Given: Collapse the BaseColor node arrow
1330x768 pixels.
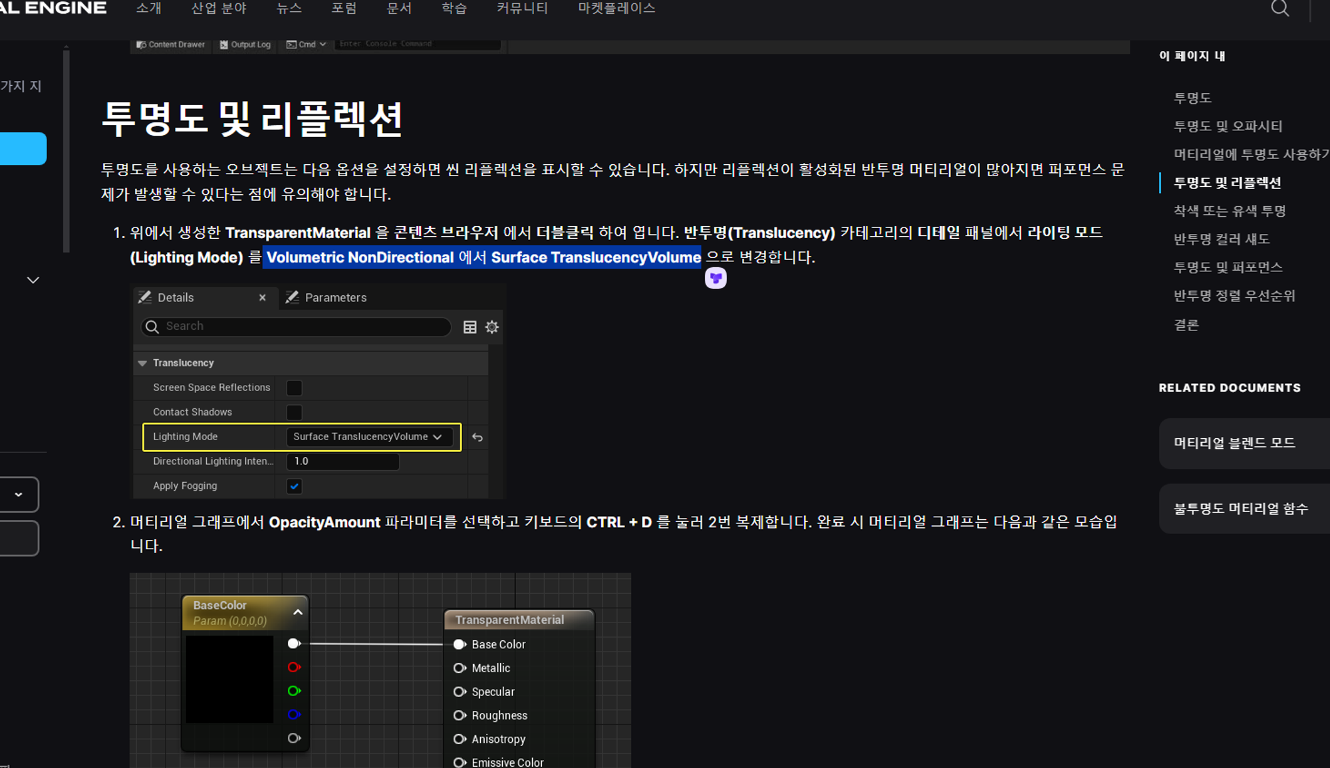Looking at the screenshot, I should [x=298, y=612].
